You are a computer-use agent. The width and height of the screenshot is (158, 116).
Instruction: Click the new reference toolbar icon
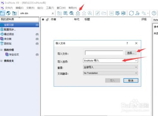coord(65,13)
